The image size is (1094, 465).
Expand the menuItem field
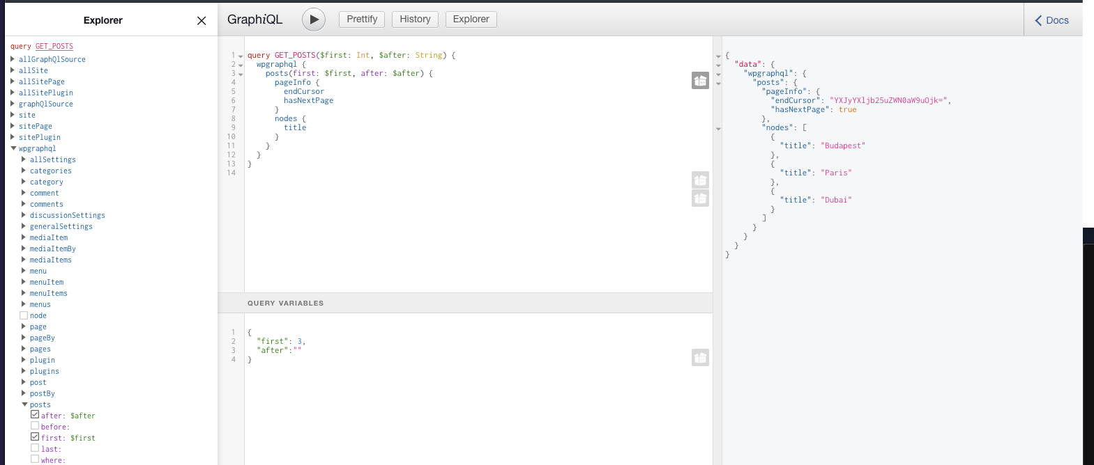[x=24, y=282]
